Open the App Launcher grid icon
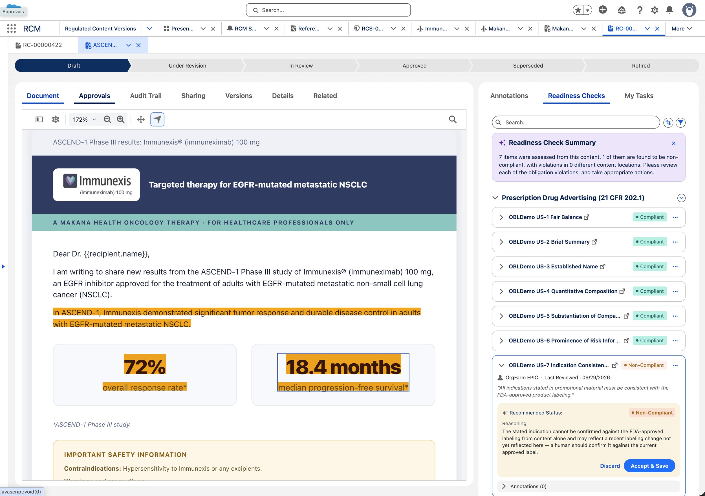Screen dimensions: 705x496 click(11, 28)
